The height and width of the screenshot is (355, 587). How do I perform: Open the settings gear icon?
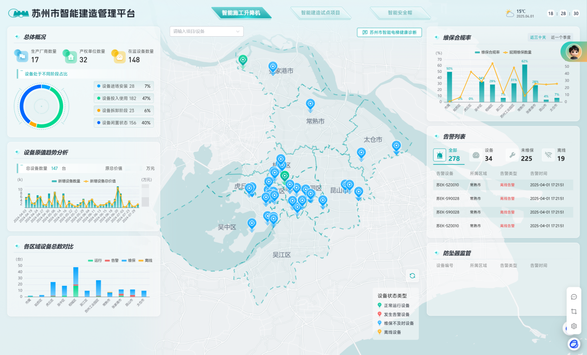[574, 326]
